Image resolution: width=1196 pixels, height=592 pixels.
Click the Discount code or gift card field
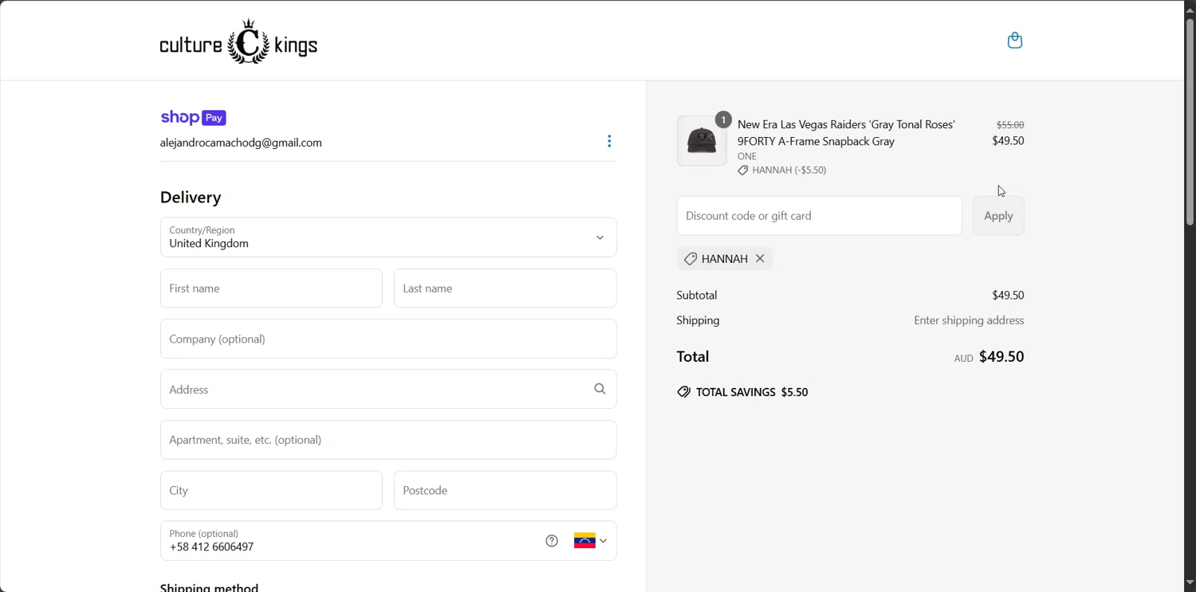pos(820,216)
